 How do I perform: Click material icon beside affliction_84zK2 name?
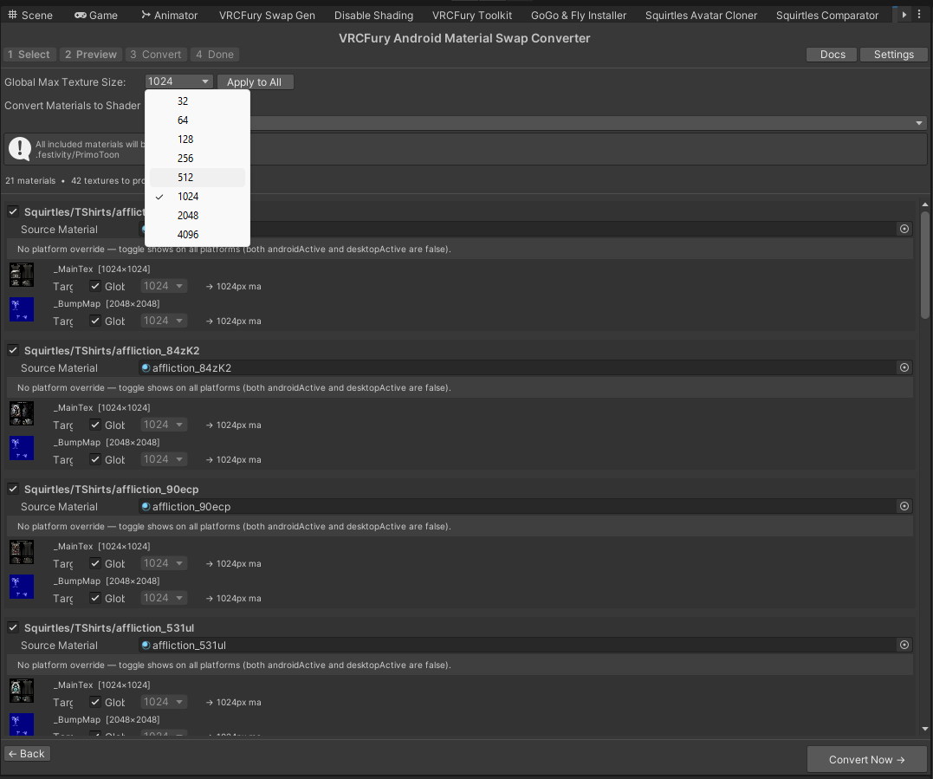[146, 367]
